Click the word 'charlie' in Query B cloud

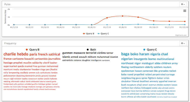pyautogui.click(x=10, y=54)
